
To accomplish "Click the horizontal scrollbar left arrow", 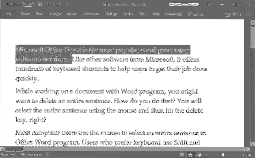I will click(2, 149).
